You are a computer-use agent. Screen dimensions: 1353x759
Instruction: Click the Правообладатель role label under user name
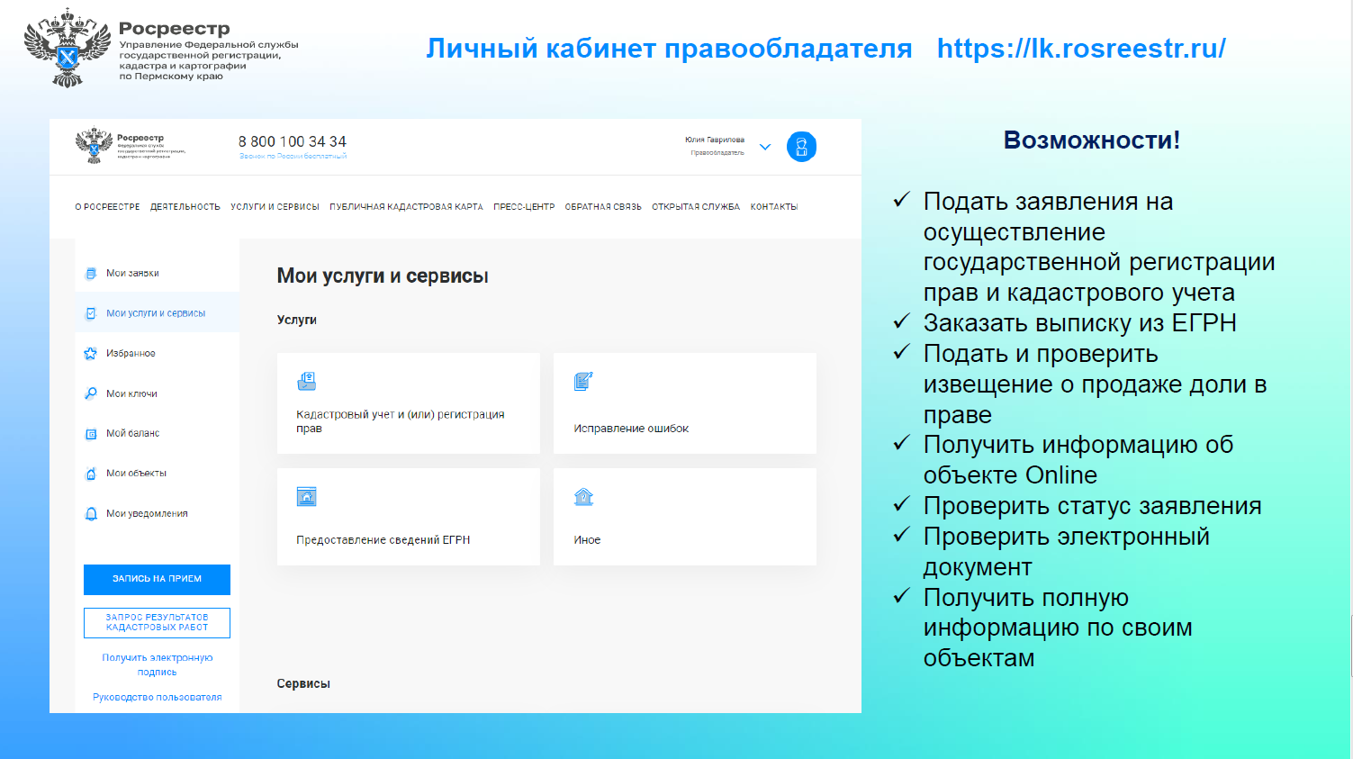click(717, 153)
